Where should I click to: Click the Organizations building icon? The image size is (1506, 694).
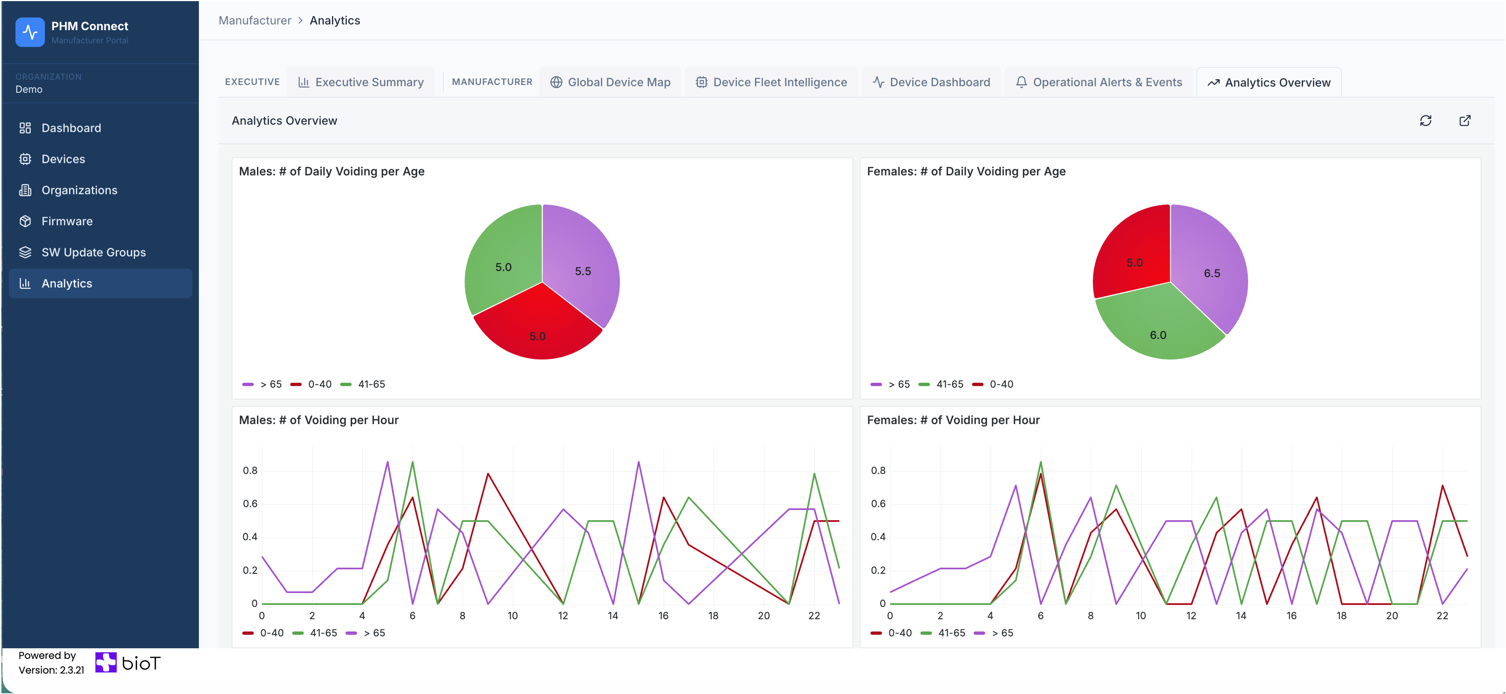pos(25,190)
